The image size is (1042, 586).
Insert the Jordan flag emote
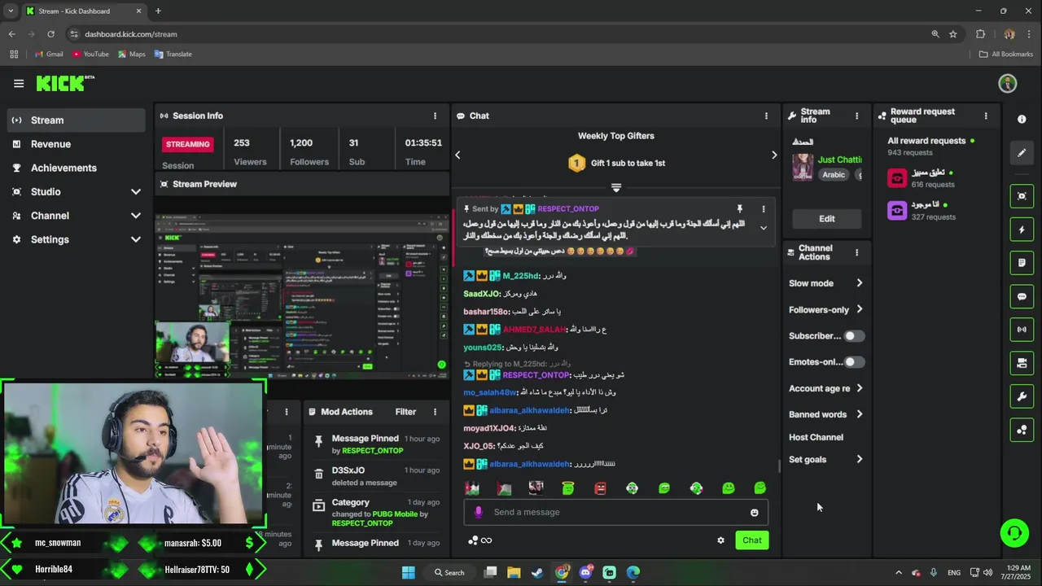[x=472, y=488]
